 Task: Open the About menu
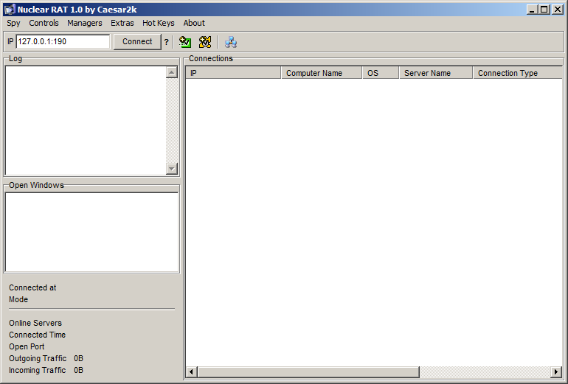[194, 23]
